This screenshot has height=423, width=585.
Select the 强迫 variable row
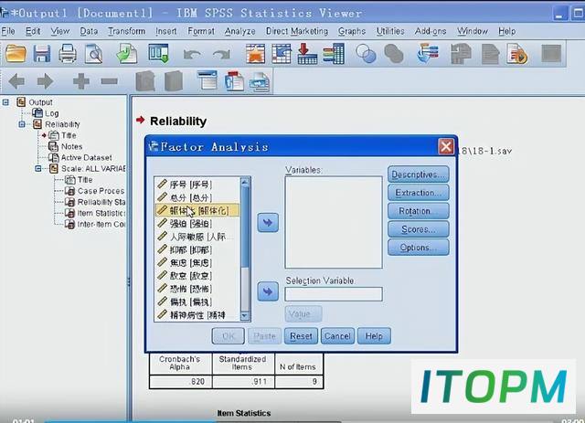click(x=197, y=224)
